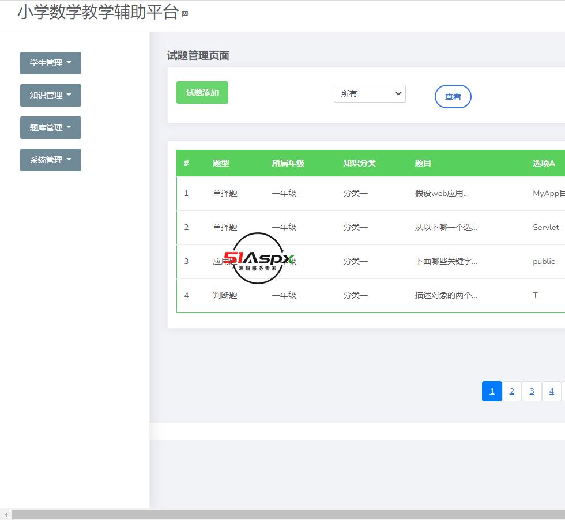Screen dimensions: 565x520
Task: Go to page 3 in the pagination
Action: [x=532, y=391]
